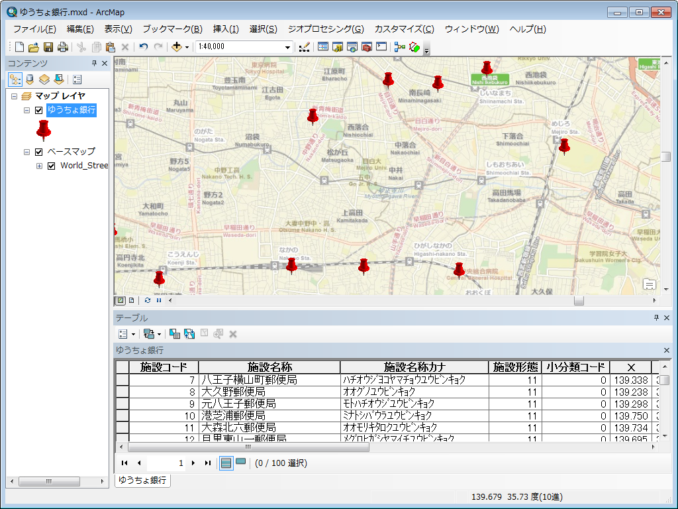Go to the last table record
The image size is (678, 509).
coord(207,463)
